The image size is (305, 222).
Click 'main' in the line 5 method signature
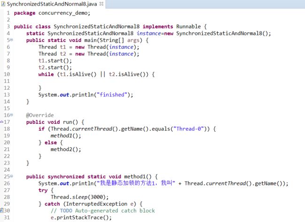91,40
